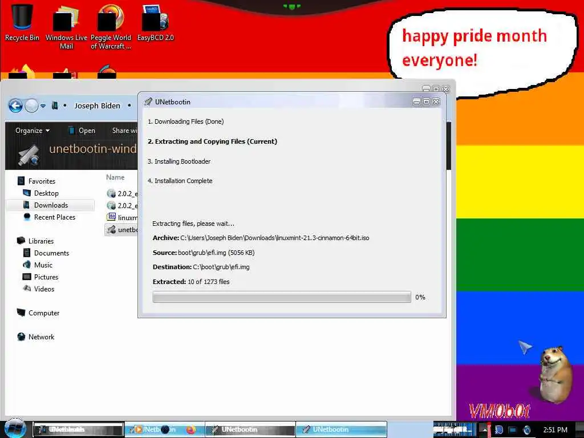This screenshot has width=584, height=438.
Task: Select the Windows Live Mail desktop shortcut
Action: point(66,27)
